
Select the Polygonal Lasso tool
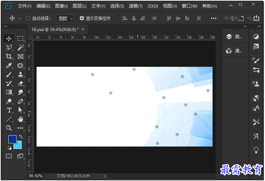point(9,48)
